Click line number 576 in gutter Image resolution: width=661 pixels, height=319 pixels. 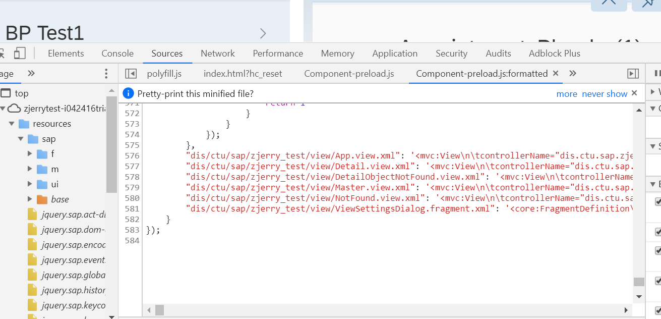[132, 155]
